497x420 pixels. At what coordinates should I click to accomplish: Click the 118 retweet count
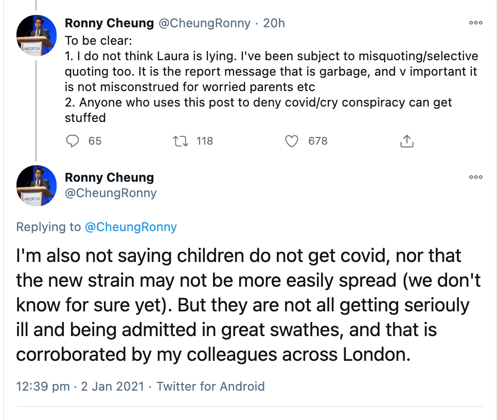click(205, 141)
